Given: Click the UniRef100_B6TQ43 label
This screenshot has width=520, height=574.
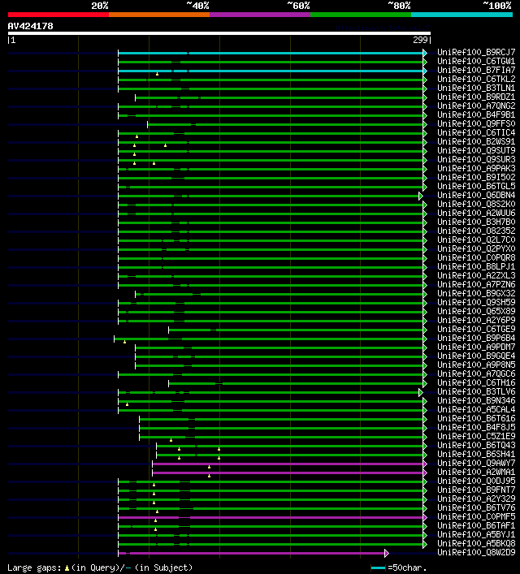Looking at the screenshot, I should pos(476,445).
